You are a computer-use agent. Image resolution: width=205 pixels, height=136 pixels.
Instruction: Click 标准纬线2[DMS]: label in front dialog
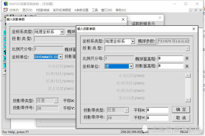click(131, 91)
